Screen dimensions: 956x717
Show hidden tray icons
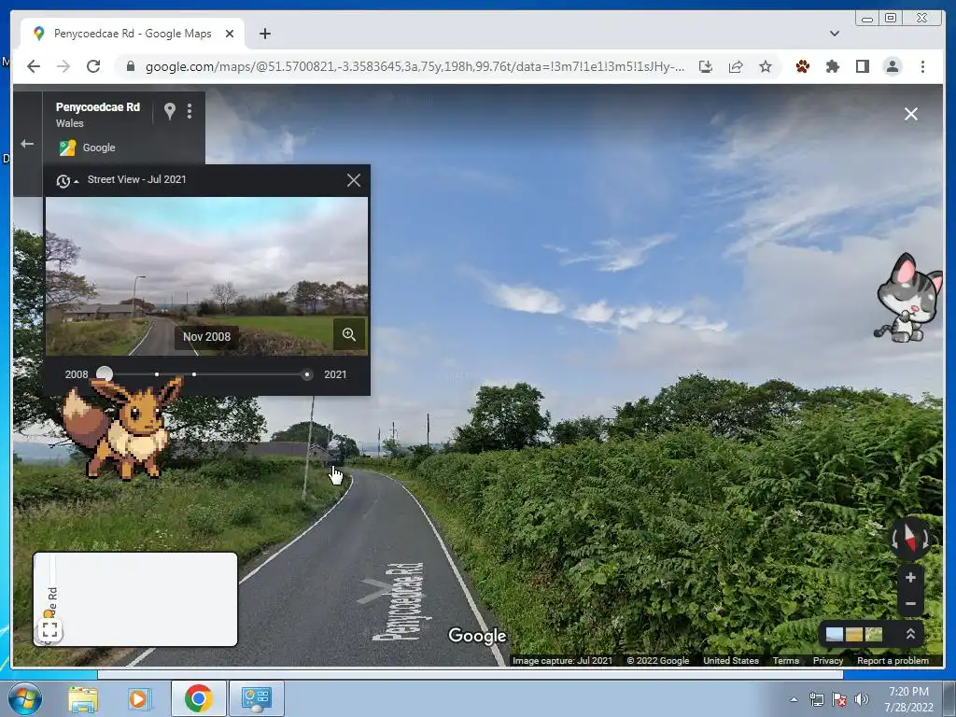pos(794,699)
